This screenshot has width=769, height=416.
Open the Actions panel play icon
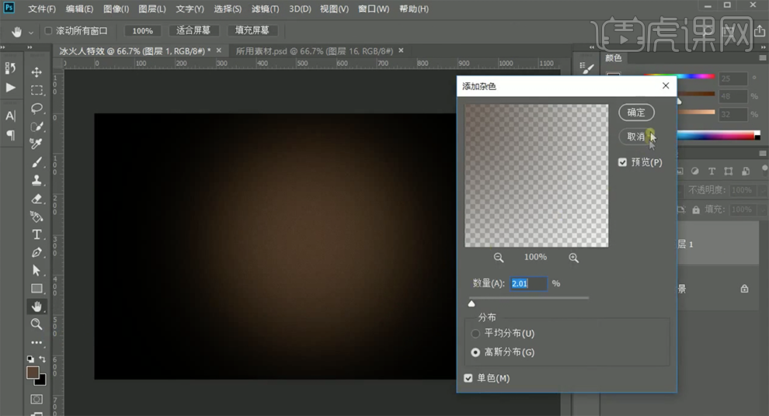click(x=10, y=88)
